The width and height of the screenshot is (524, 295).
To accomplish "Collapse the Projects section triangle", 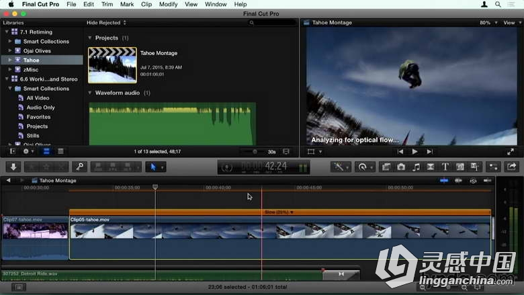I will click(89, 38).
